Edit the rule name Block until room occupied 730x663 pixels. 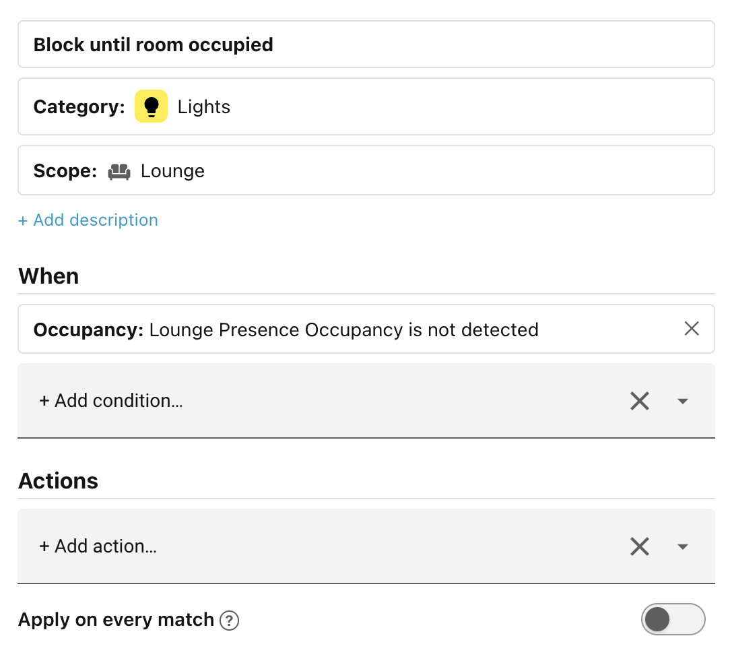click(366, 44)
